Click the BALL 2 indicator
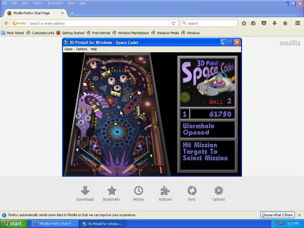The image size is (304, 228). [221, 102]
